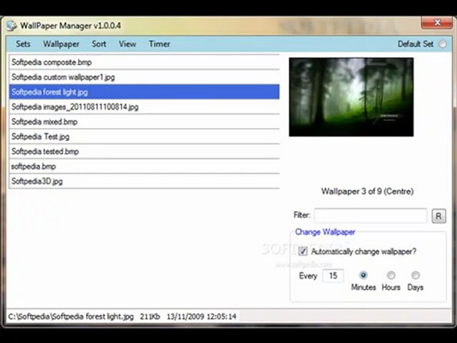Open the View menu

point(128,44)
